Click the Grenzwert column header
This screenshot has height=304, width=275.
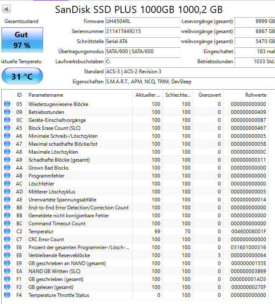click(208, 95)
